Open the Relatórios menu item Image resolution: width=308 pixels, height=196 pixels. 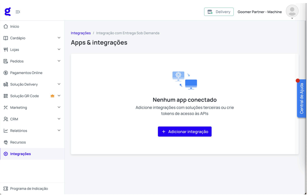coord(19,131)
